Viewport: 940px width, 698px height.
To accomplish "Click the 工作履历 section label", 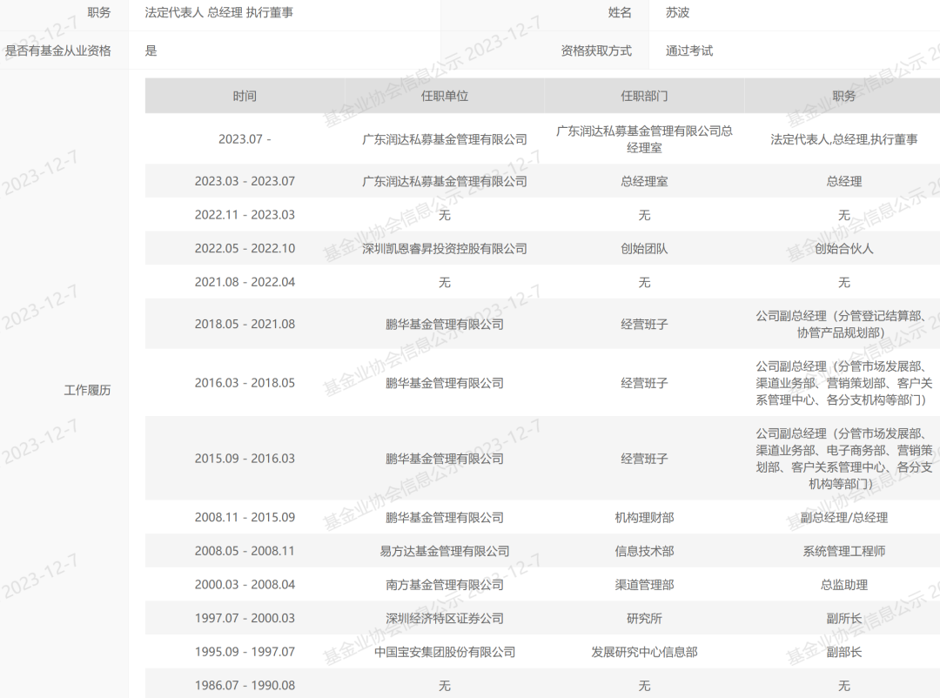I will pyautogui.click(x=88, y=391).
